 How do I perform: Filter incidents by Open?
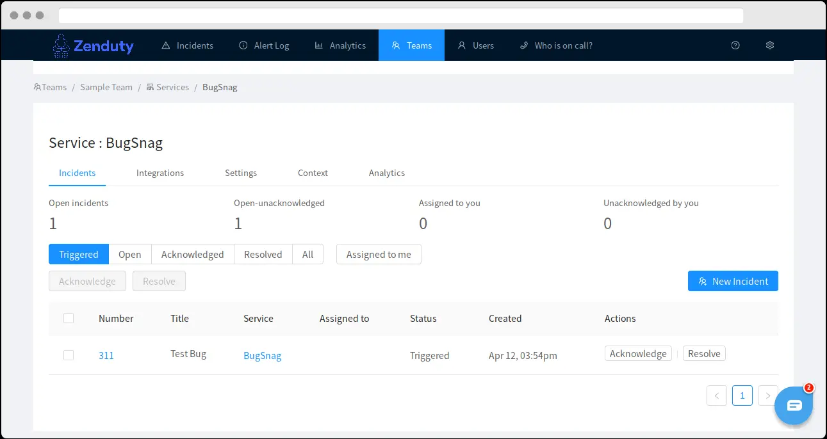click(130, 254)
